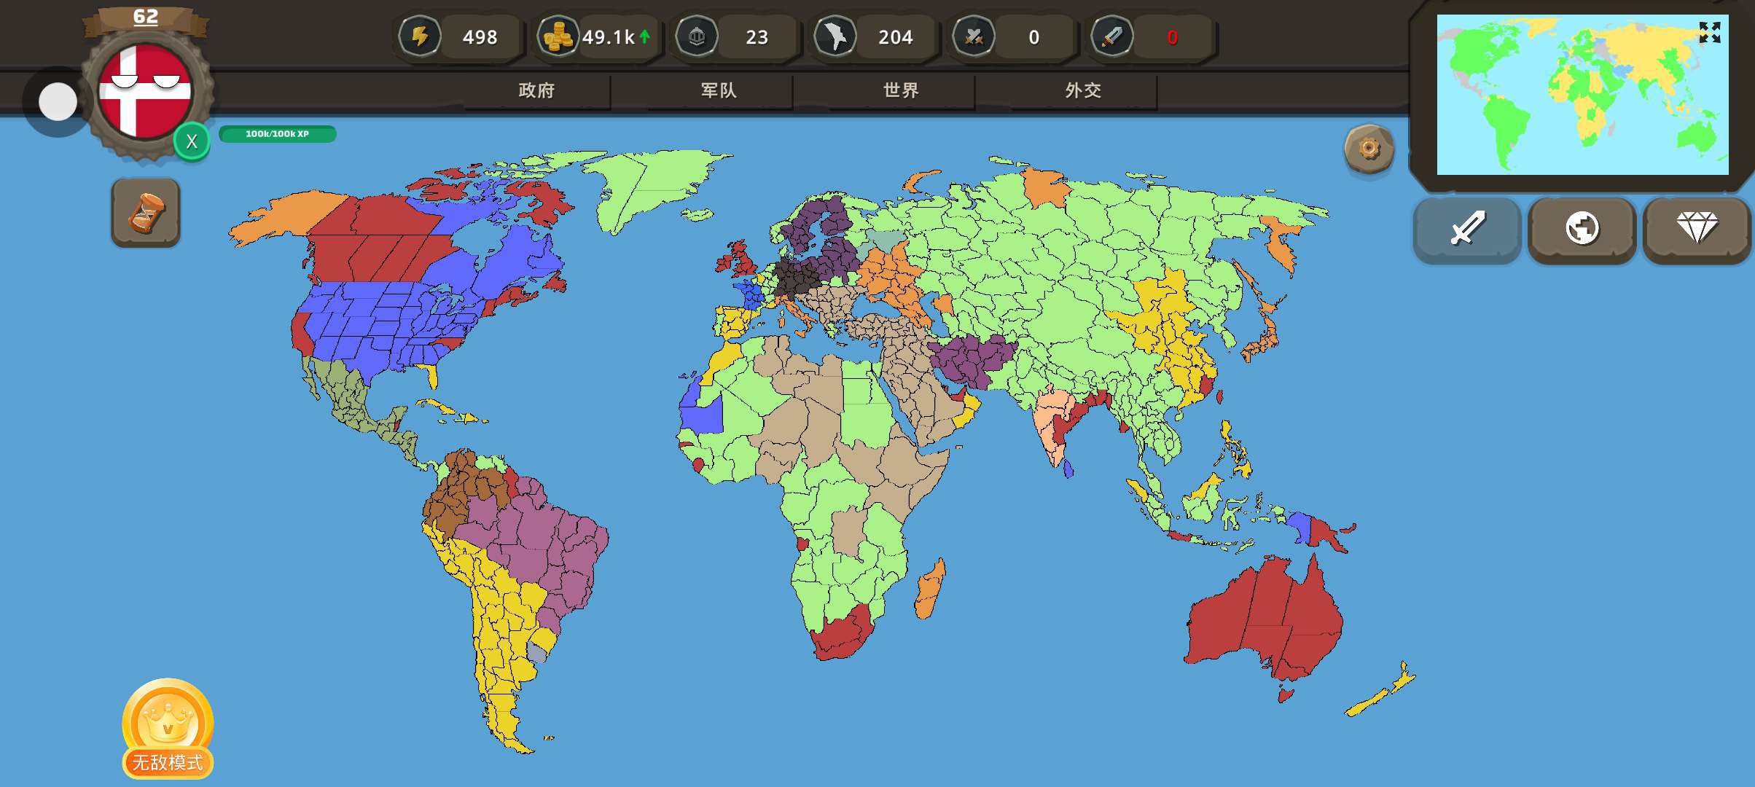1755x787 pixels.
Task: Open the diamond shop button
Action: click(1697, 229)
